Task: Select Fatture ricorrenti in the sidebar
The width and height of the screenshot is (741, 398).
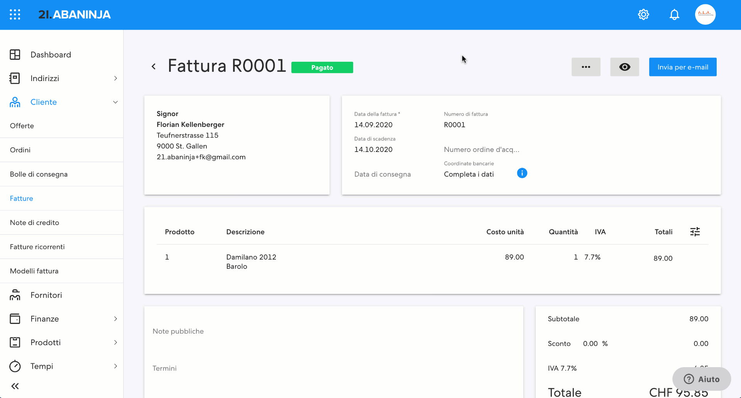Action: [37, 247]
